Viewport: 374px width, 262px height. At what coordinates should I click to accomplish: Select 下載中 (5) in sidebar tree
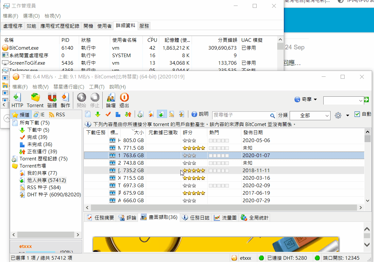(38, 130)
